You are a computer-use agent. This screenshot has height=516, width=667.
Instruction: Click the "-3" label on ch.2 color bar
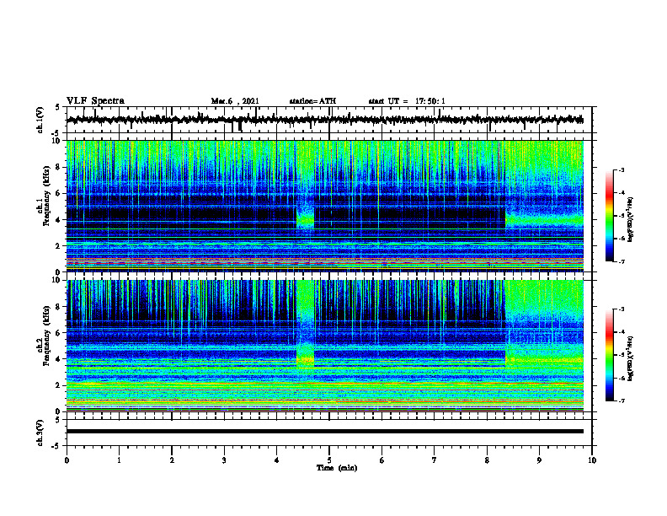pos(621,309)
